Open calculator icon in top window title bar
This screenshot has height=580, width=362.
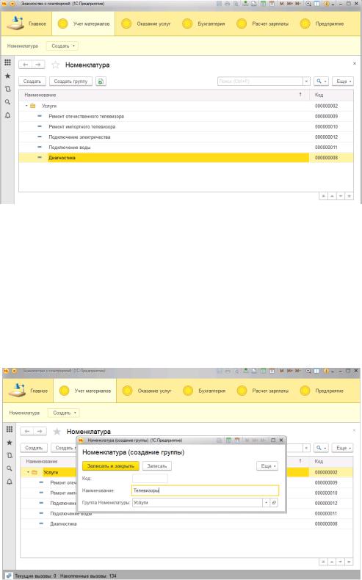[x=263, y=4]
